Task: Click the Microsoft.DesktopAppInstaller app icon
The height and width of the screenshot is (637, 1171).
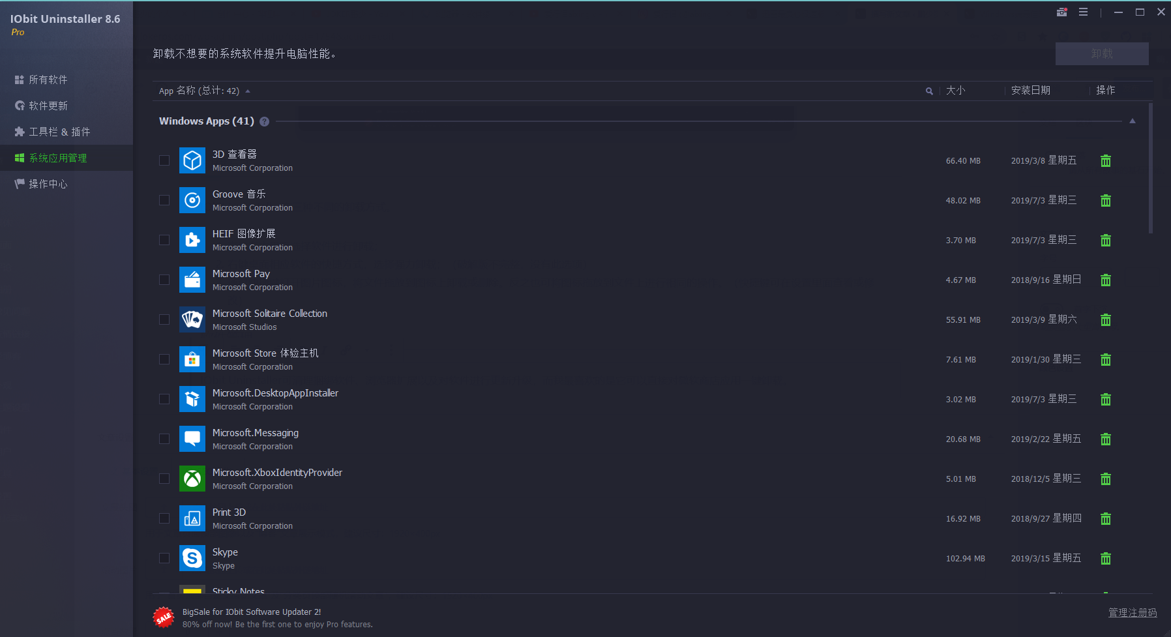Action: (x=192, y=399)
